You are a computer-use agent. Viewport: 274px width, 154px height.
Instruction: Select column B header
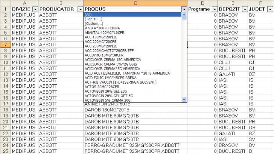(61, 3)
